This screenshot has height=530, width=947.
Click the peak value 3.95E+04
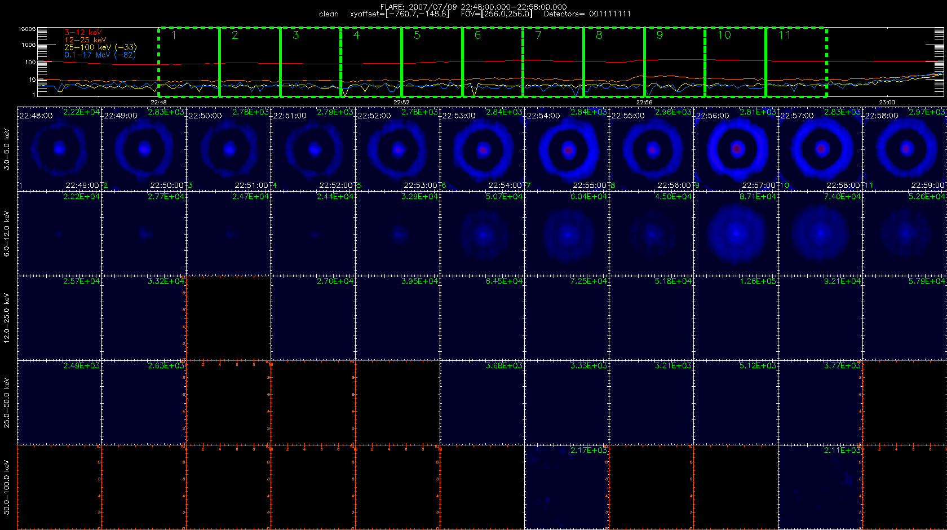[x=420, y=281]
